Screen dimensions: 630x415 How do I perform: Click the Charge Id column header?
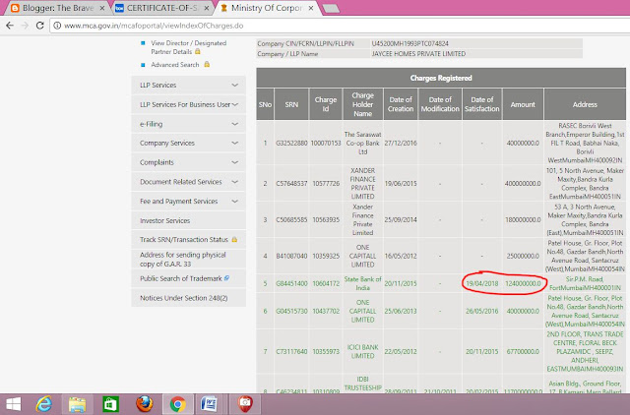click(x=326, y=104)
